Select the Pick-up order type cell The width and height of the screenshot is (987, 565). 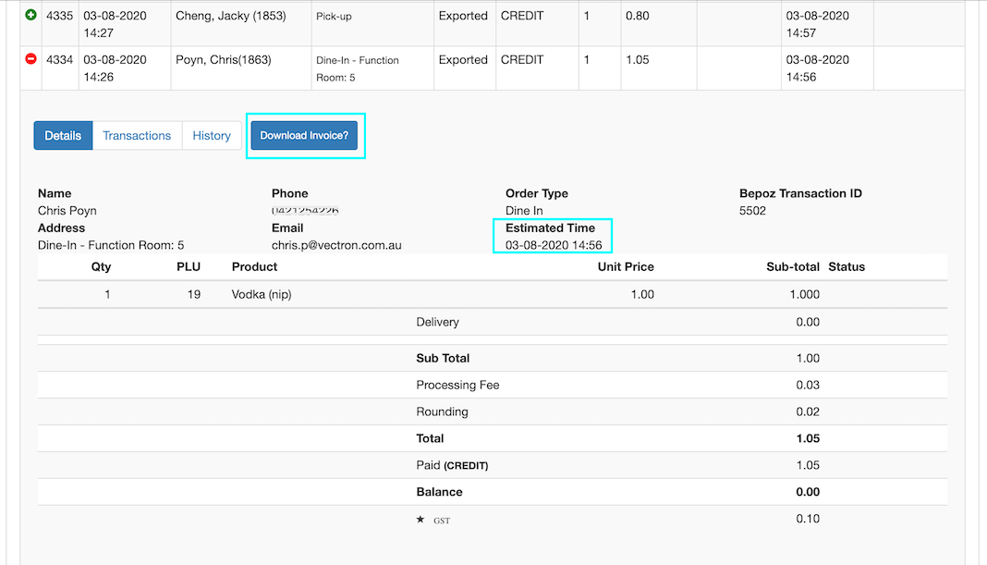coord(334,17)
